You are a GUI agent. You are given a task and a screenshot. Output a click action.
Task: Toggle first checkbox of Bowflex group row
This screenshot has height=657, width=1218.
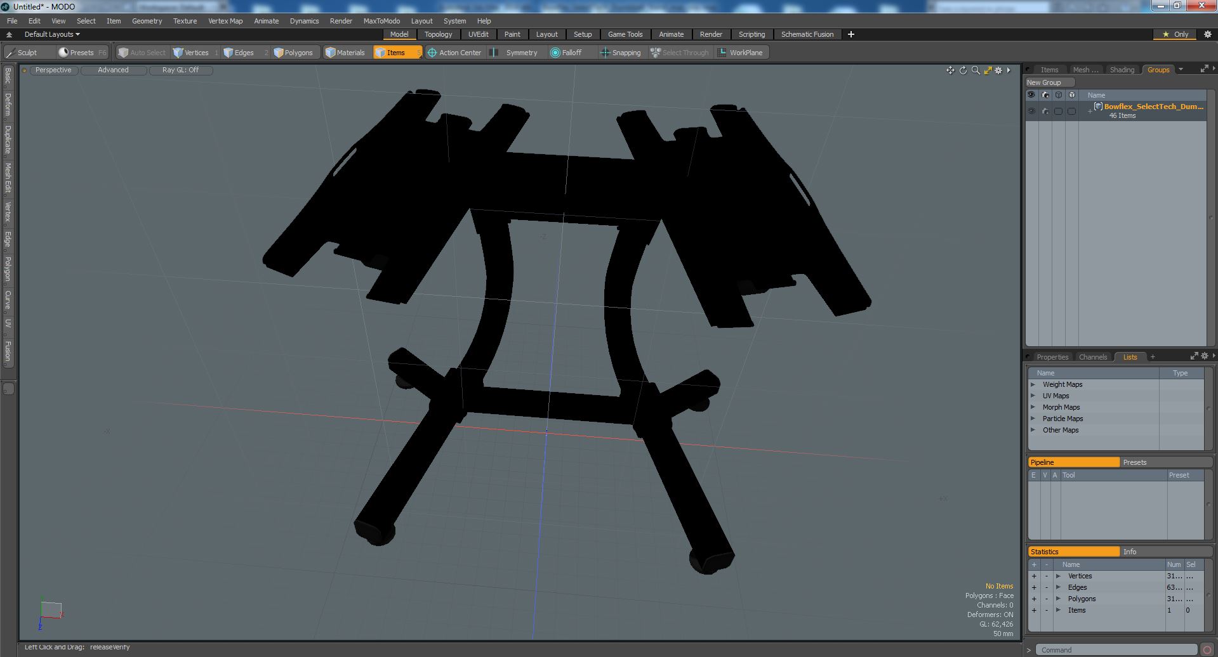1058,111
